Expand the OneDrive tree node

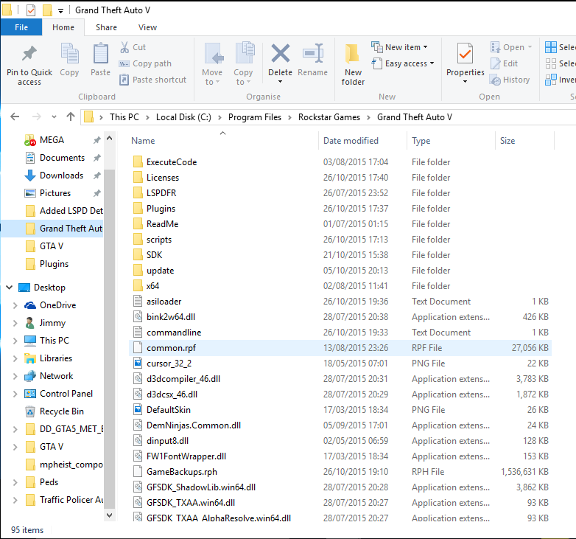point(15,305)
